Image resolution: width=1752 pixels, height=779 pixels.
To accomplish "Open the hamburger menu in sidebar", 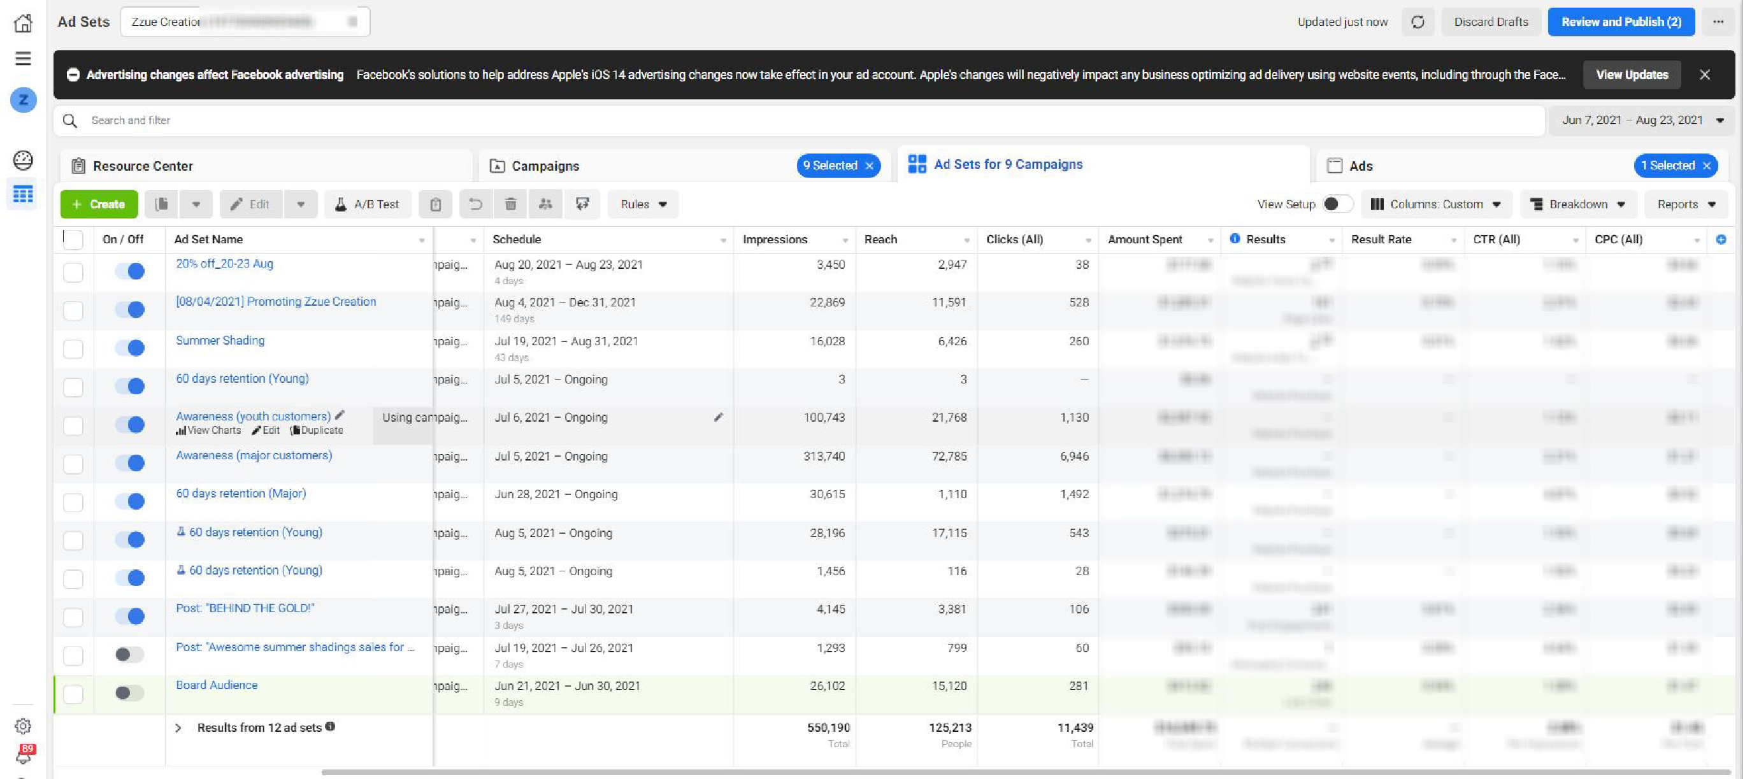I will tap(23, 59).
